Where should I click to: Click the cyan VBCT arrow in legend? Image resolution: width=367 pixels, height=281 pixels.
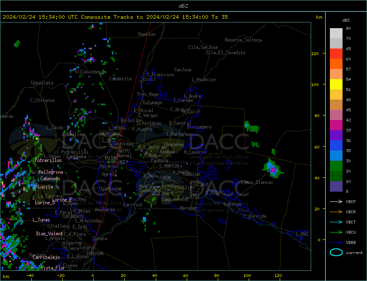tap(336, 222)
